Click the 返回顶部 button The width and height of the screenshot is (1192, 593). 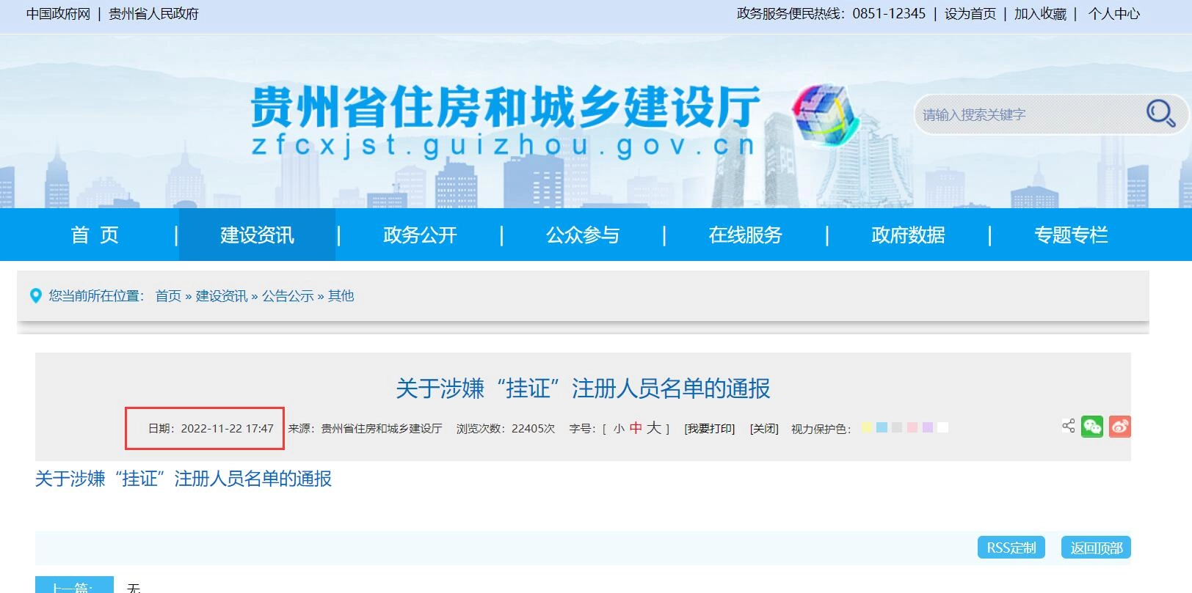pyautogui.click(x=1097, y=548)
